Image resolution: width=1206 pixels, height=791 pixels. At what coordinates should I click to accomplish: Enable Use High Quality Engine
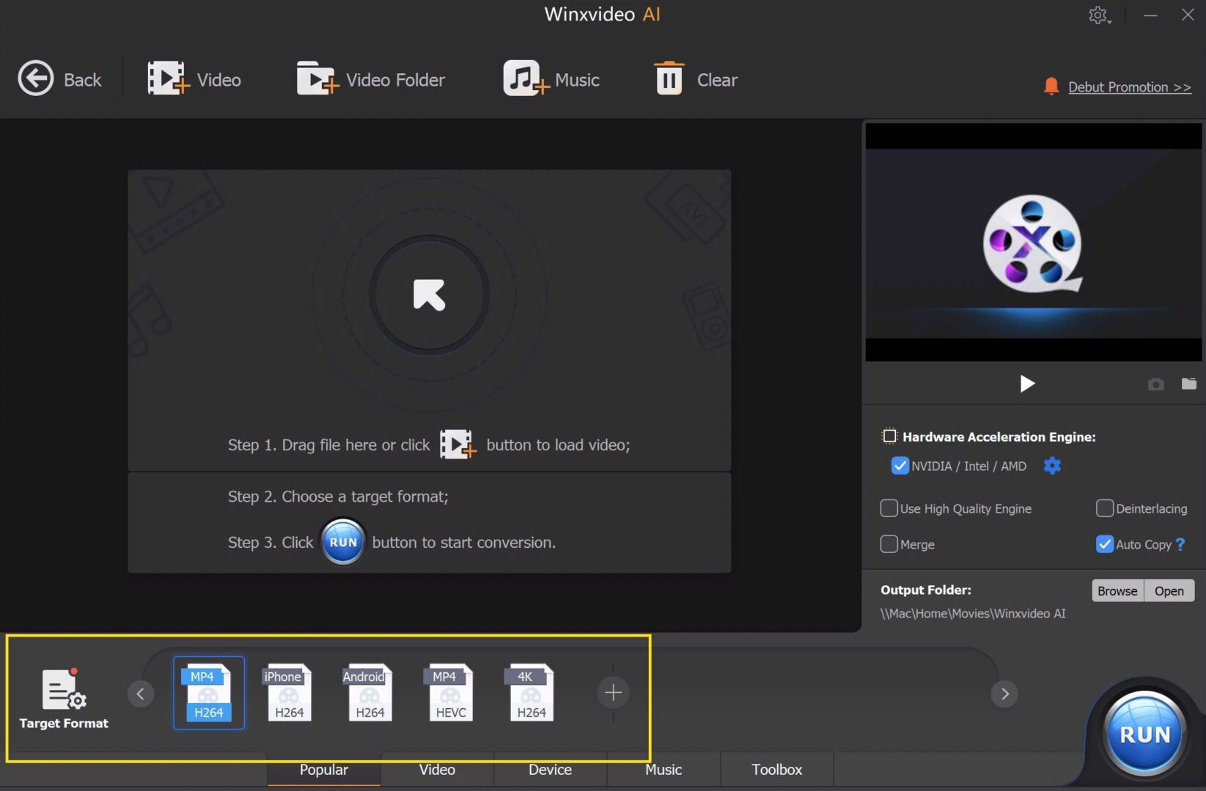(x=889, y=508)
